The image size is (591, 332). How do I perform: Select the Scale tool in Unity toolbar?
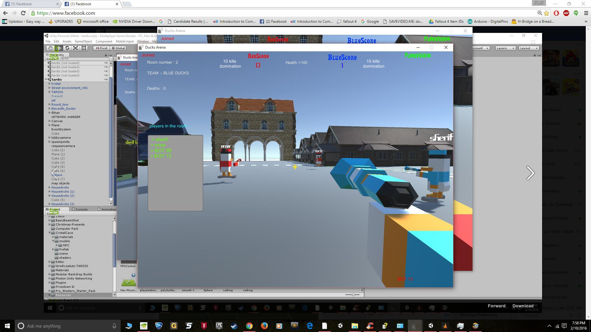(x=75, y=48)
